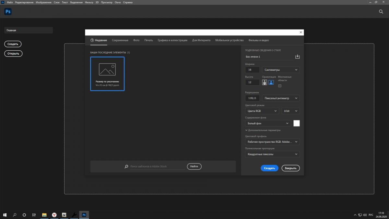Open the Окно menu
The width and height of the screenshot is (389, 219).
tap(118, 2)
